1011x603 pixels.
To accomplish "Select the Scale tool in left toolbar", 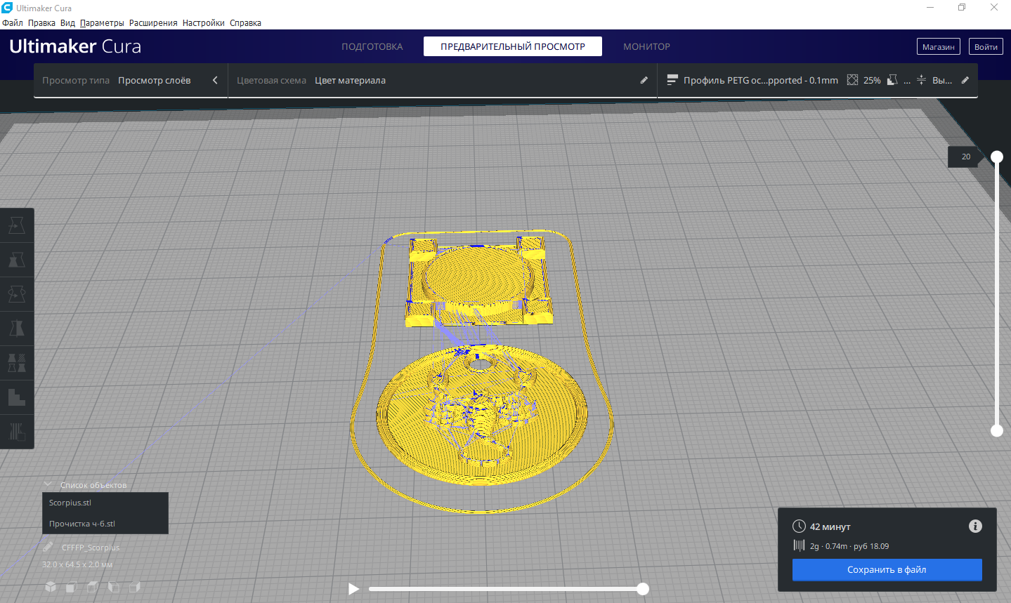I will pos(17,260).
